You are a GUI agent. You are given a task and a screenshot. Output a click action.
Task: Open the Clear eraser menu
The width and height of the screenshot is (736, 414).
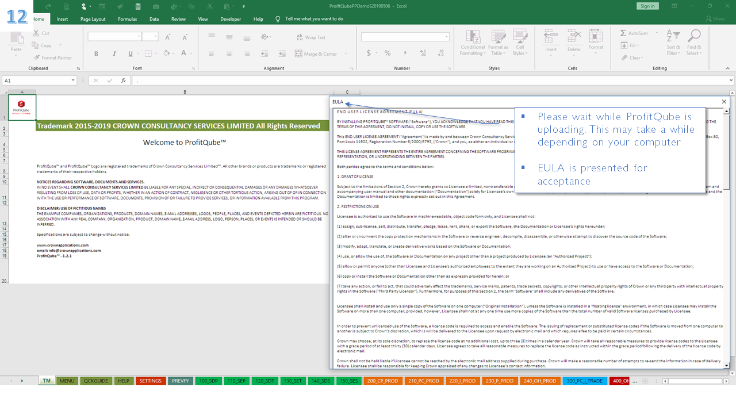pos(632,57)
